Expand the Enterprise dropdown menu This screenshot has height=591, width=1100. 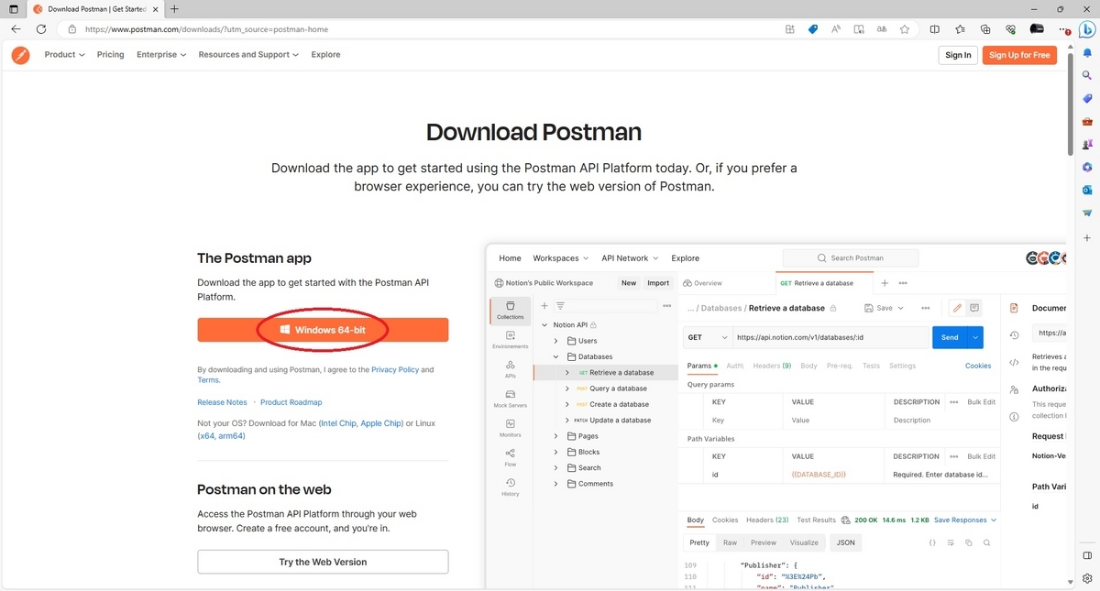(161, 55)
